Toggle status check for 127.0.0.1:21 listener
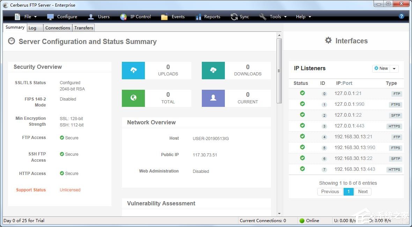Image resolution: width=412 pixels, height=227 pixels. (x=302, y=93)
